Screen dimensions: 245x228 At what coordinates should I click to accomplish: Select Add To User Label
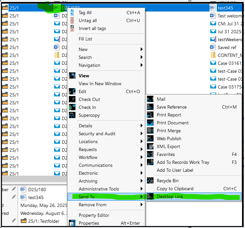click(x=194, y=170)
